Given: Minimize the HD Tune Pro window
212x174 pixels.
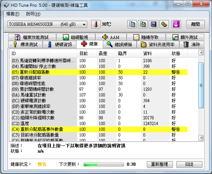Looking at the screenshot, I should [178, 4].
